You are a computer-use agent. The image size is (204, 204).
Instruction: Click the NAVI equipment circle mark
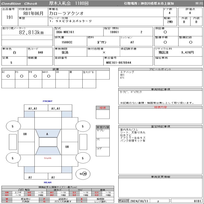tap(49, 76)
